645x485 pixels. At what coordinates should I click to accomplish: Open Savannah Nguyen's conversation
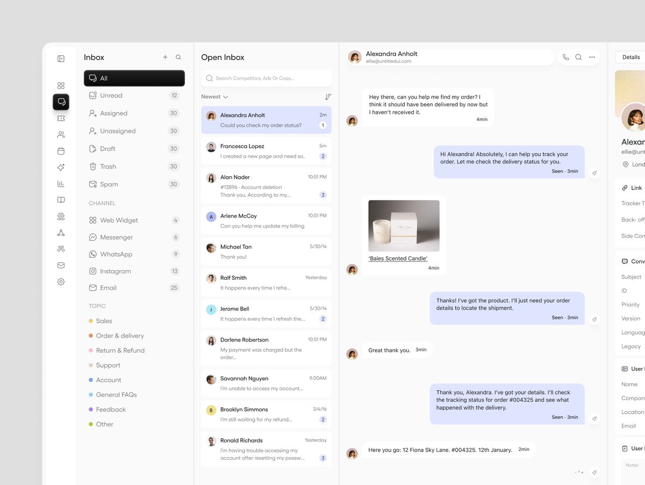coord(267,383)
